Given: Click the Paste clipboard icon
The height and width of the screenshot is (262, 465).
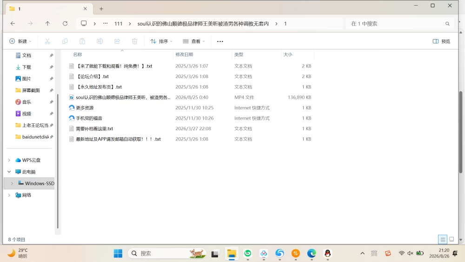Looking at the screenshot, I should [82, 41].
